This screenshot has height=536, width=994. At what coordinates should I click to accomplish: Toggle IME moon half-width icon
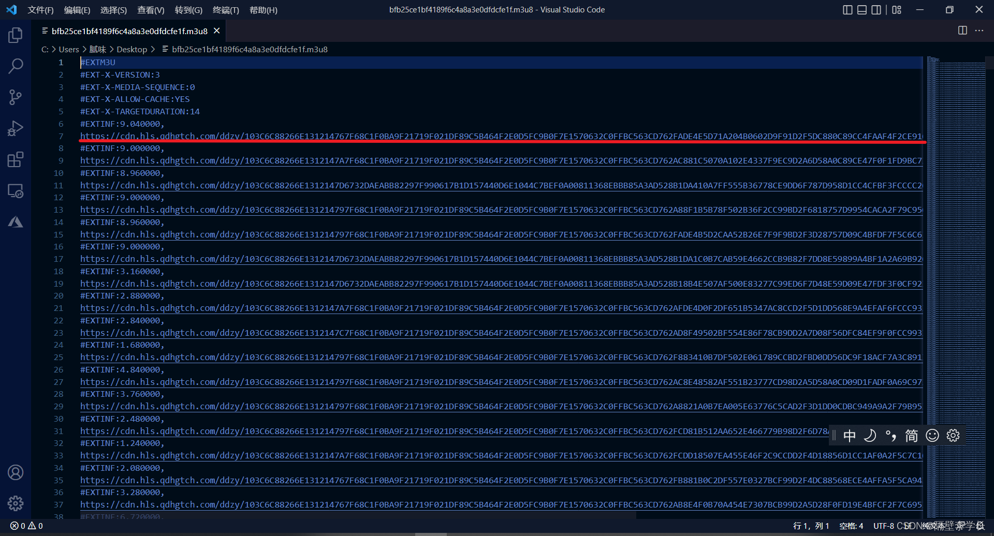coord(870,436)
